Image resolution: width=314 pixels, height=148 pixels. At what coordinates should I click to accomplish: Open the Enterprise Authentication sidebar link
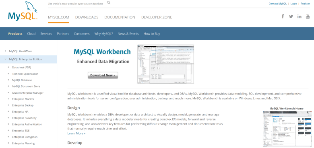tap(27, 124)
